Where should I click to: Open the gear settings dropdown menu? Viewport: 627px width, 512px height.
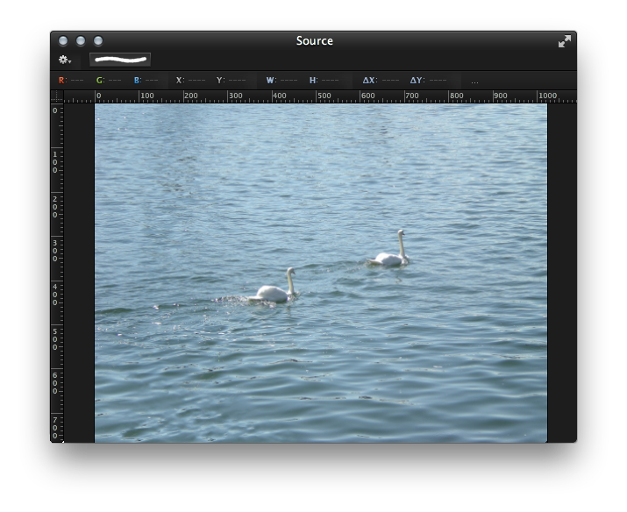(x=65, y=60)
